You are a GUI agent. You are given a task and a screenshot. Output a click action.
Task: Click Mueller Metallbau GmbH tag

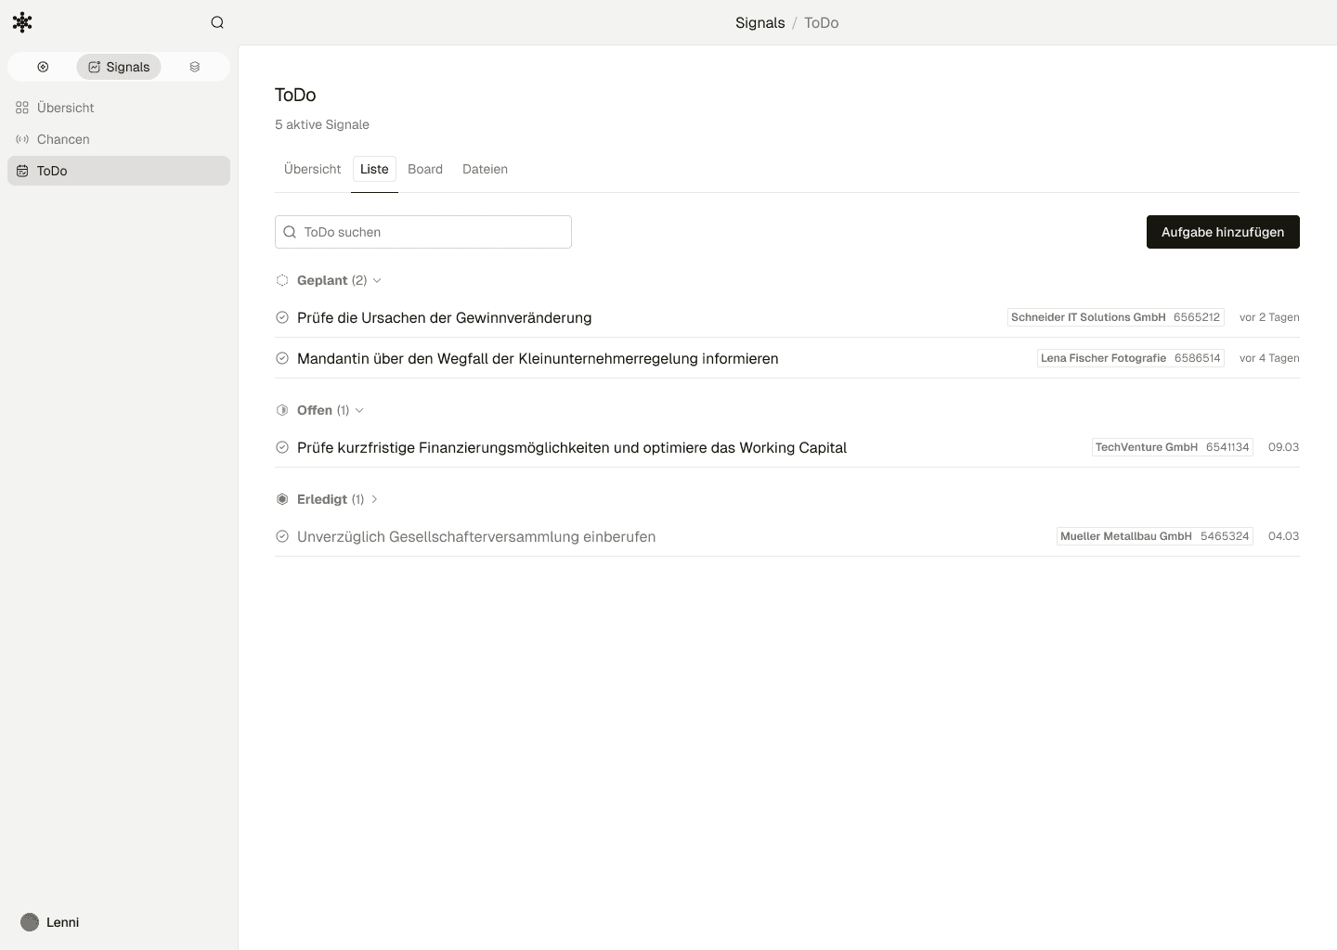1155,536
